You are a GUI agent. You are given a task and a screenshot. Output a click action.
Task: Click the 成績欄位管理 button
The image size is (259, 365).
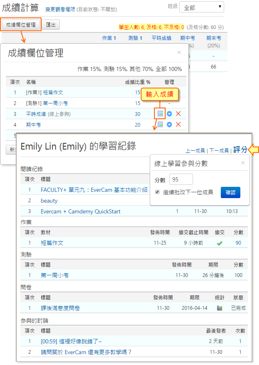tap(21, 24)
